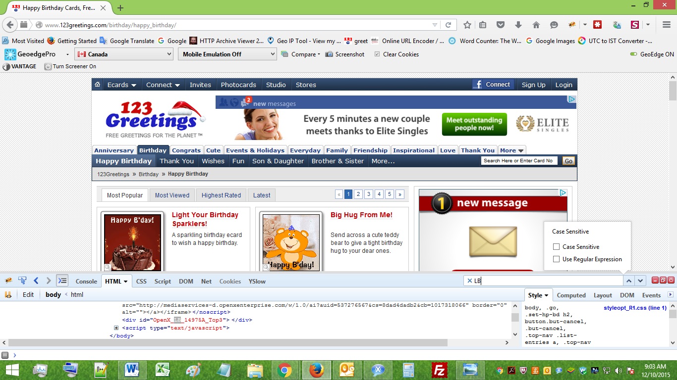
Task: Open the Firefox hamburger menu
Action: pyautogui.click(x=667, y=25)
